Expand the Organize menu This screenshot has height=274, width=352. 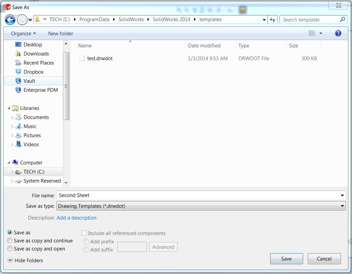(x=23, y=33)
